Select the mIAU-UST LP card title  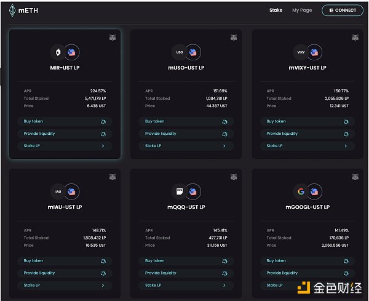[65, 207]
